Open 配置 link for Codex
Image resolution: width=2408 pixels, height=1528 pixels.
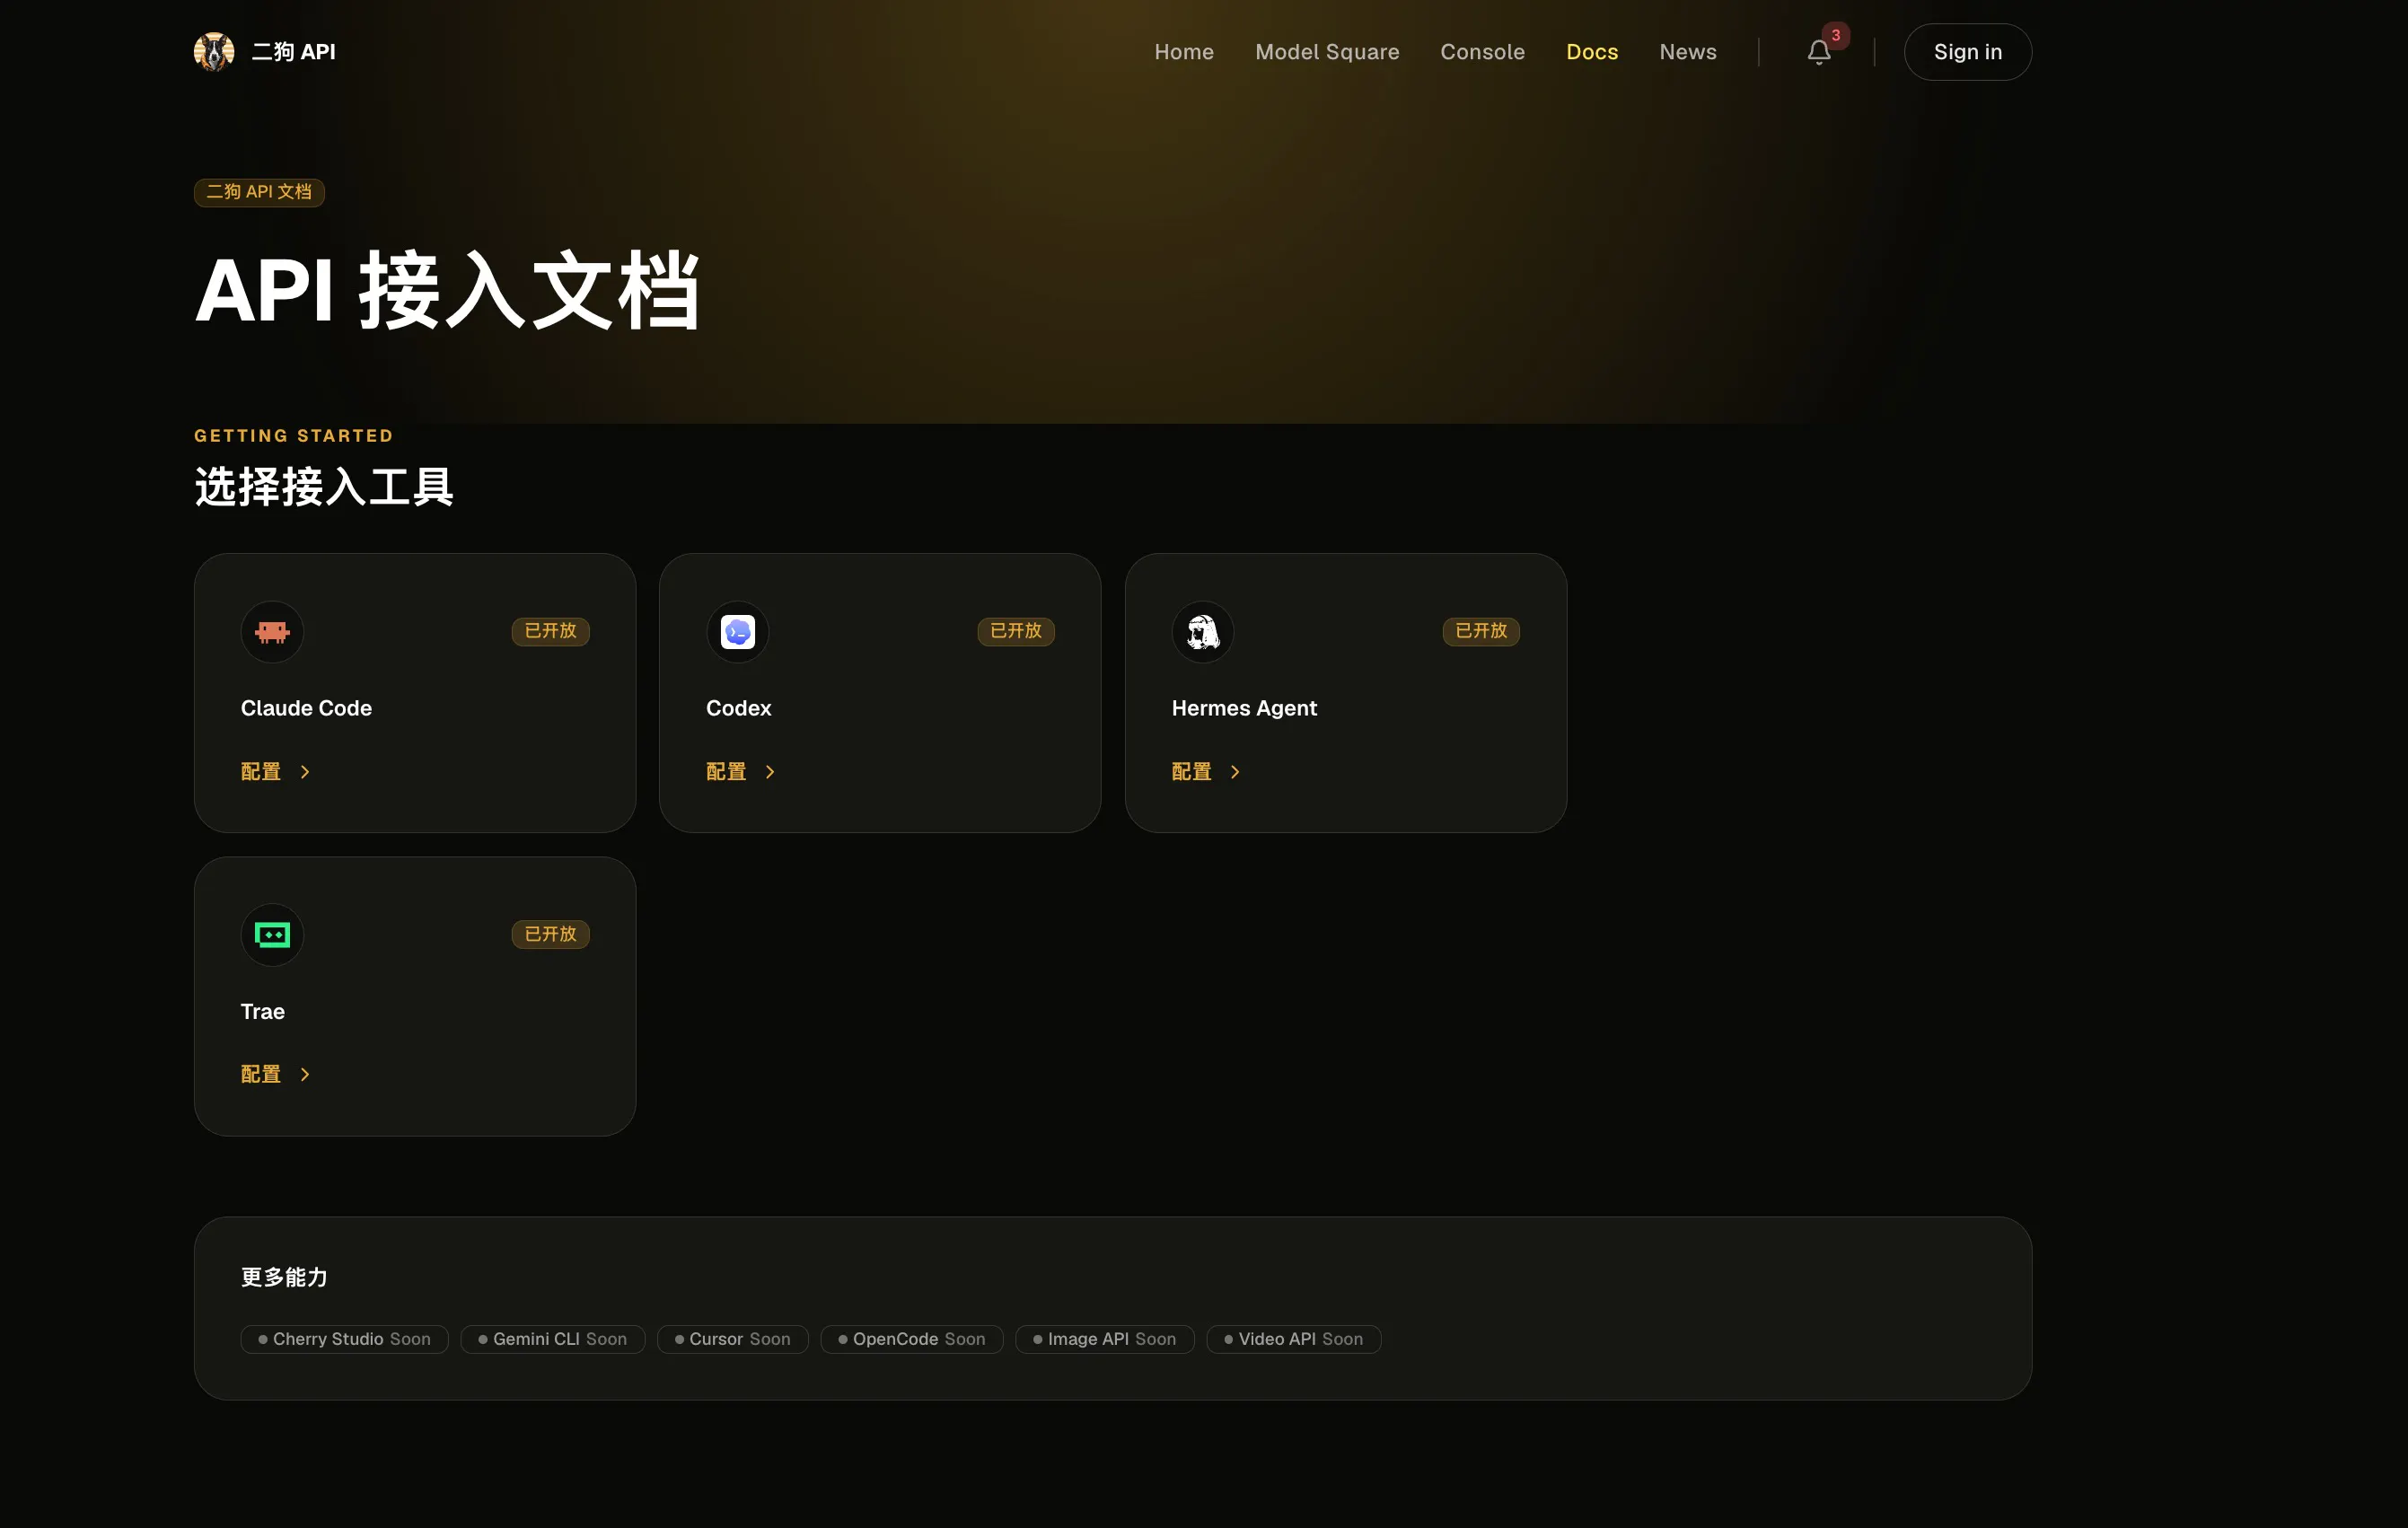tap(741, 772)
